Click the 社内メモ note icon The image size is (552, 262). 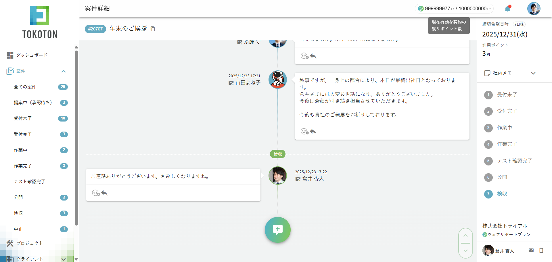(487, 73)
